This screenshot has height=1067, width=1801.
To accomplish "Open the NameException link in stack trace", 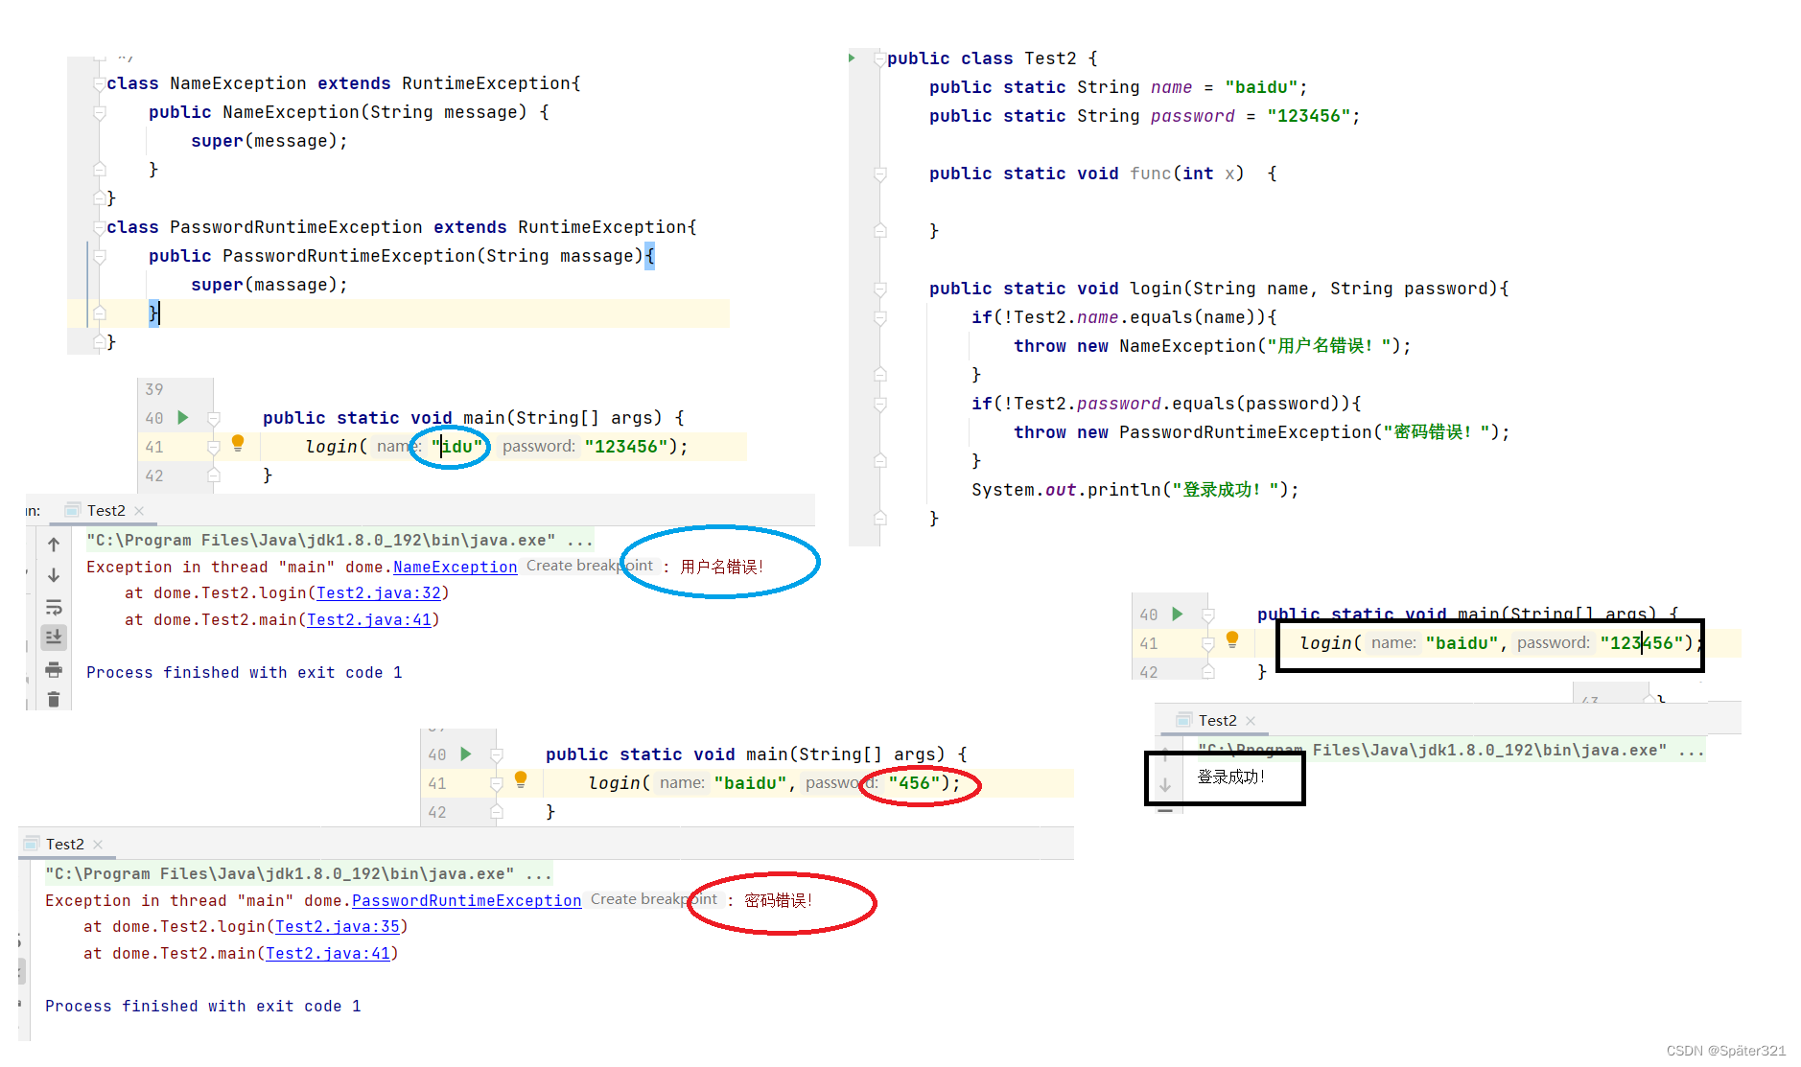I will tap(456, 568).
